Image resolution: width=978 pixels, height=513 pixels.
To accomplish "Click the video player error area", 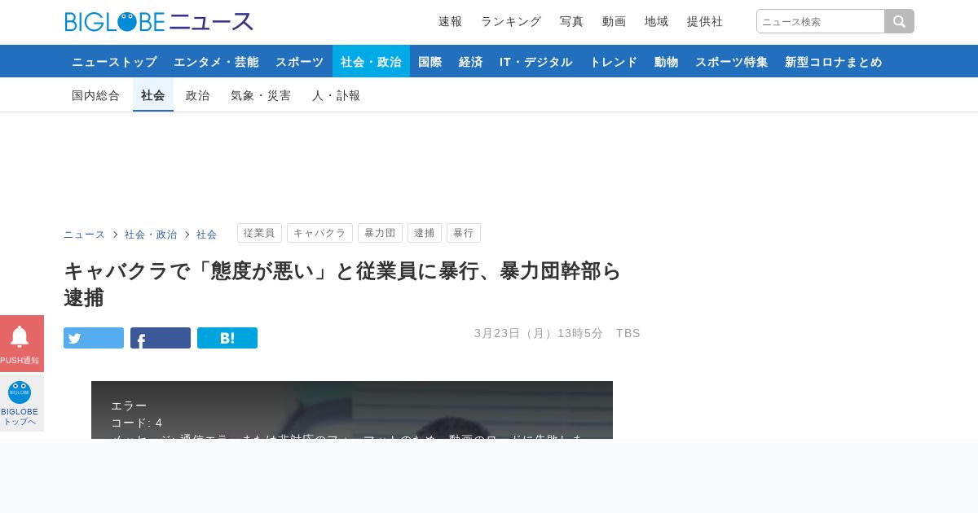I will point(352,410).
